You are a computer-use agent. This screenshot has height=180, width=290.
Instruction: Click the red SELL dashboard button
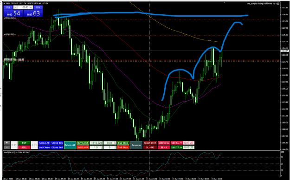coord(24,148)
